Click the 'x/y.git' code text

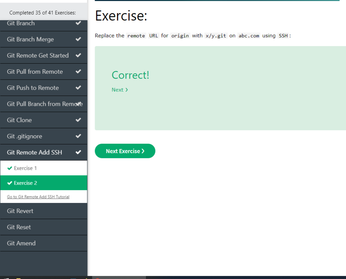[216, 36]
